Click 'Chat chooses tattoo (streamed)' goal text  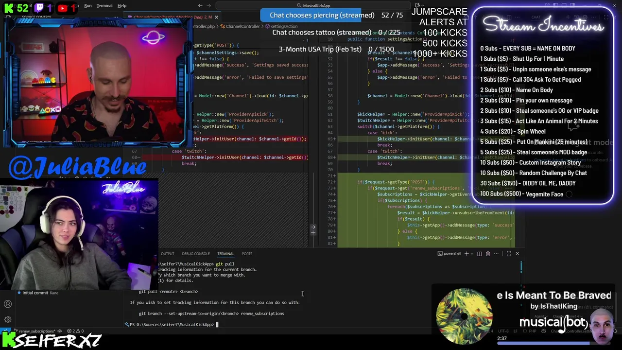(322, 33)
